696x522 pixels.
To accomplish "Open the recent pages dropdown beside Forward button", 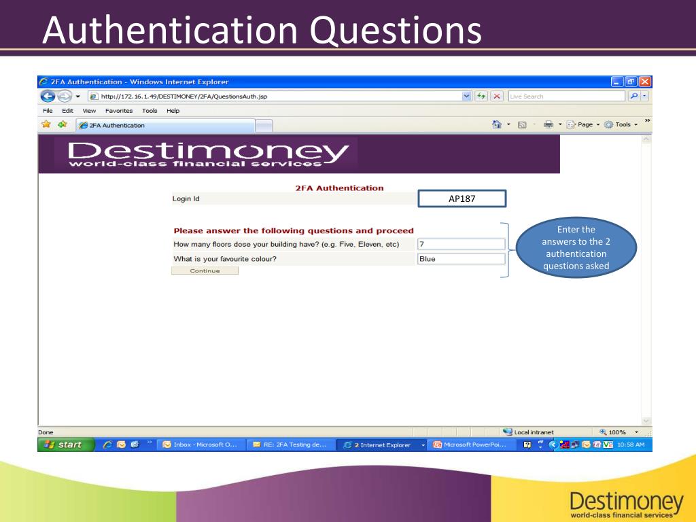I will (77, 97).
